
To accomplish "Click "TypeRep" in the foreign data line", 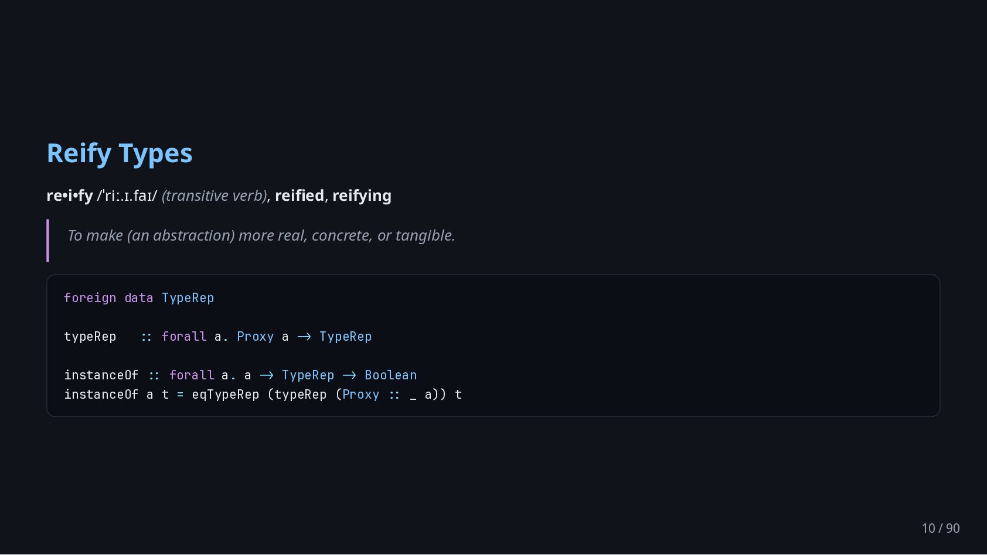I will point(188,298).
